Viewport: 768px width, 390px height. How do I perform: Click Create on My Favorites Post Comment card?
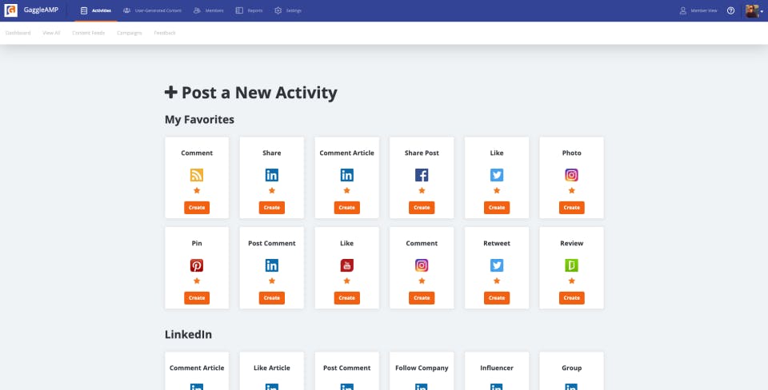click(272, 298)
